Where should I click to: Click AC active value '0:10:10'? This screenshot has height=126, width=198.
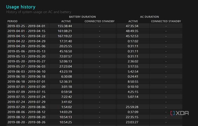pyautogui.click(x=133, y=87)
